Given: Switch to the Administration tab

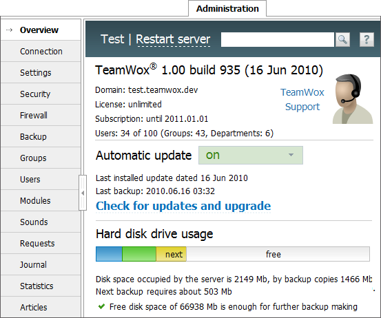Looking at the screenshot, I should [x=227, y=9].
